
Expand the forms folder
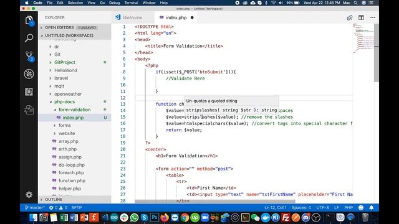65,125
